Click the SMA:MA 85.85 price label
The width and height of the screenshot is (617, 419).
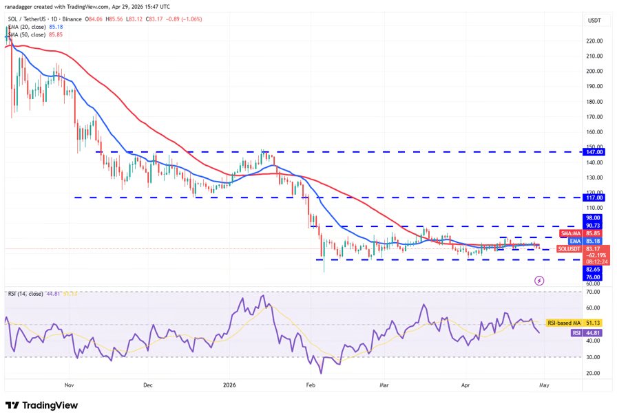[x=570, y=233]
